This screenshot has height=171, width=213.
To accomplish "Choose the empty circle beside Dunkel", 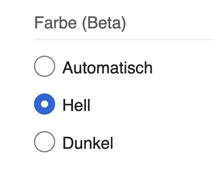I will (44, 142).
